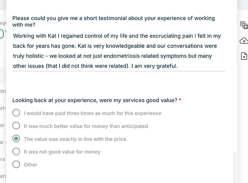Click the label text "It was much better value for money than anticipated"

(86, 126)
